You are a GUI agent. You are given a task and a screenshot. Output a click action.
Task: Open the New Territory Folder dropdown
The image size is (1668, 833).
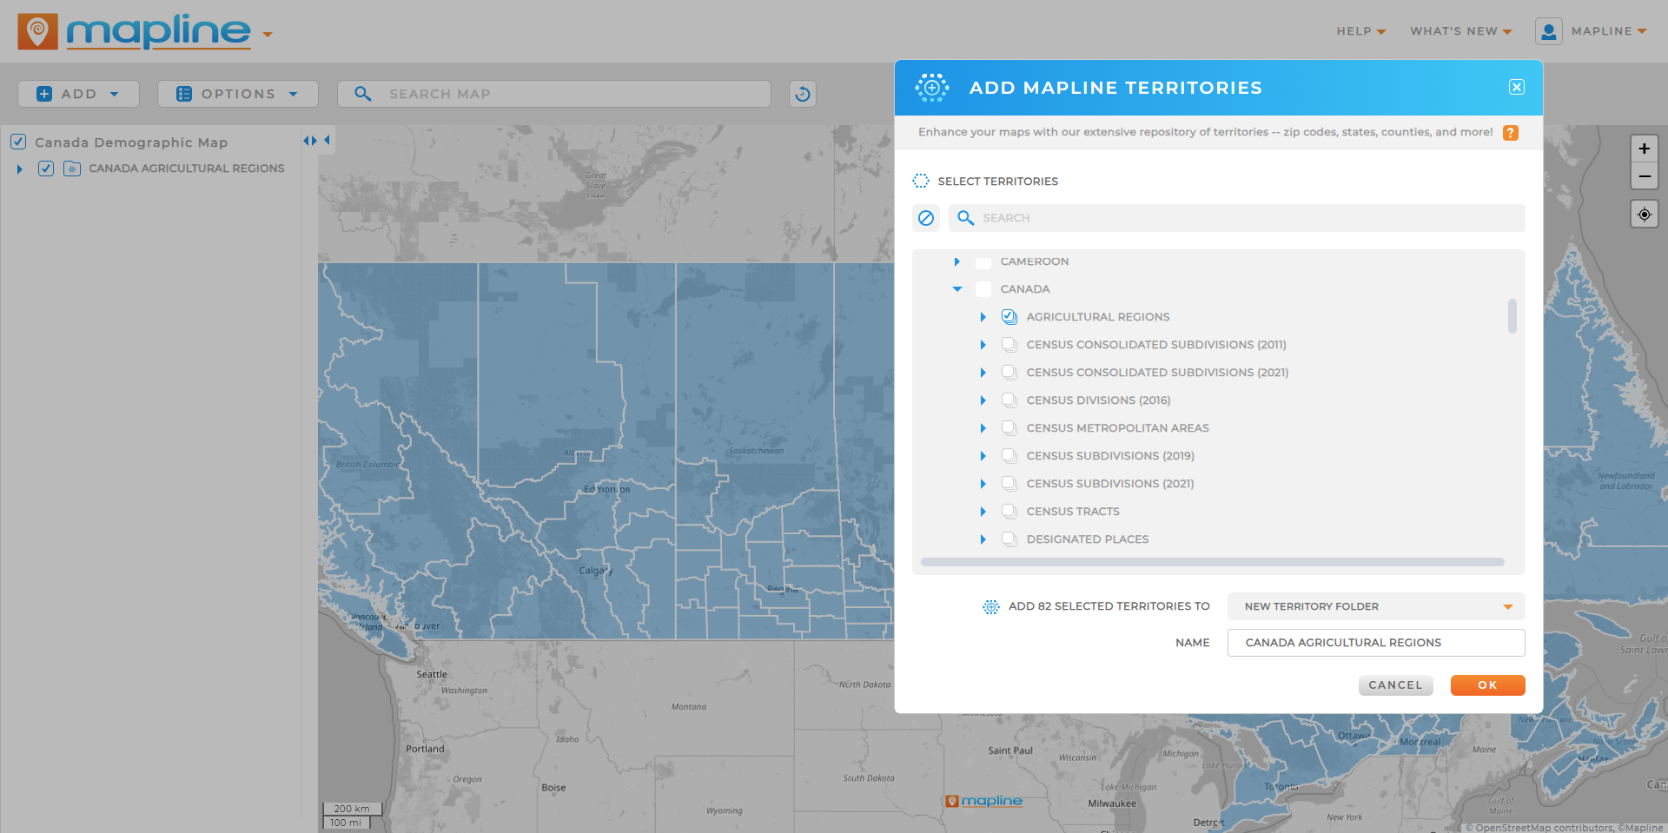point(1375,606)
